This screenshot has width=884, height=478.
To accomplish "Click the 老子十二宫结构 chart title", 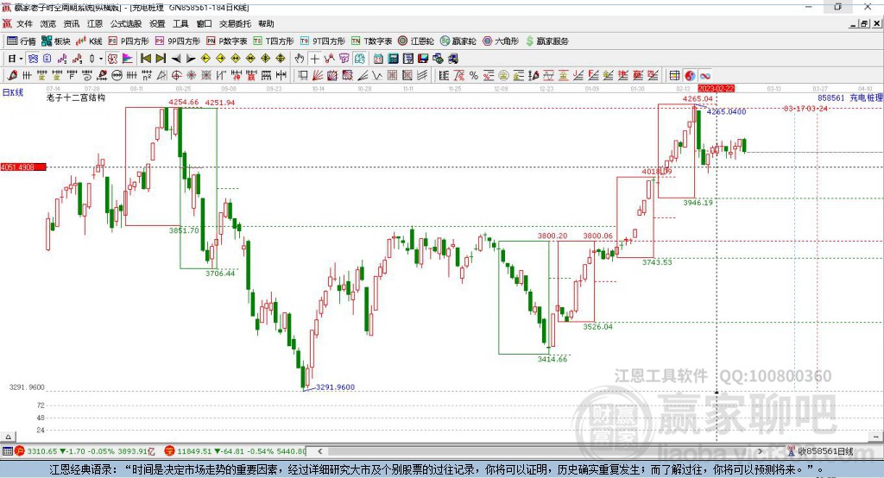I will 76,97.
